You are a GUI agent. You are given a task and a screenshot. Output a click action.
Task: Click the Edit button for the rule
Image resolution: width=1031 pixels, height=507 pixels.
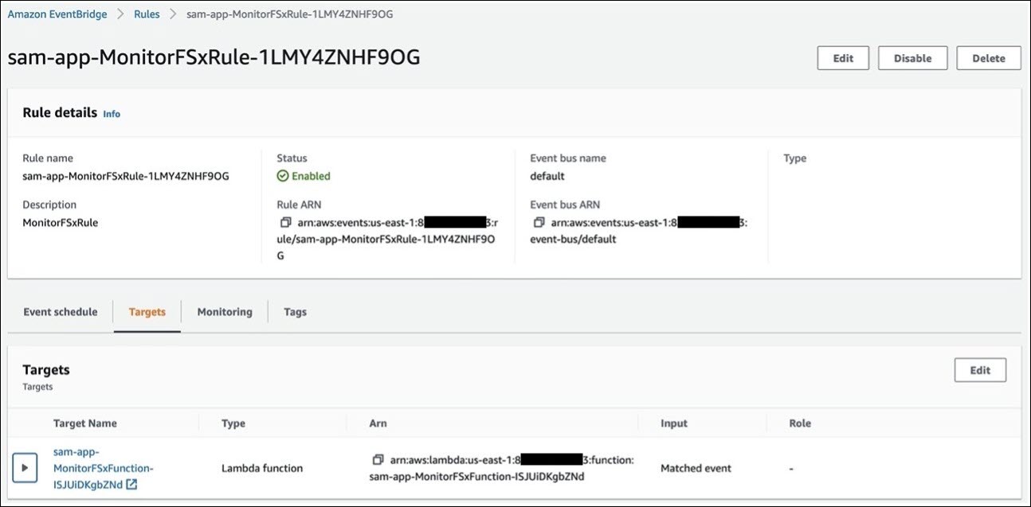tap(843, 58)
